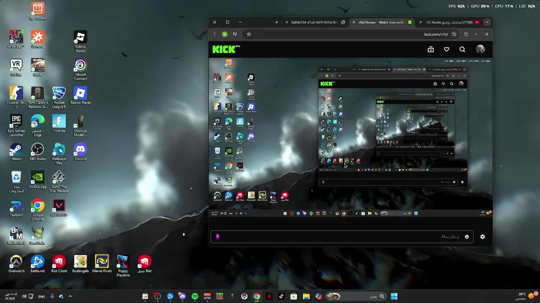
Task: Select the Fortnite desktop icon
Action: 59,124
